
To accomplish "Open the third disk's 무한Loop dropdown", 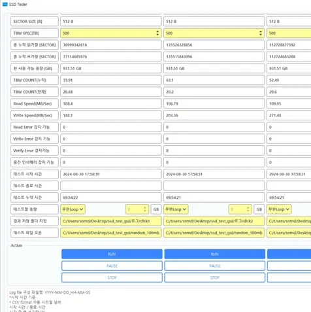I will (279, 209).
